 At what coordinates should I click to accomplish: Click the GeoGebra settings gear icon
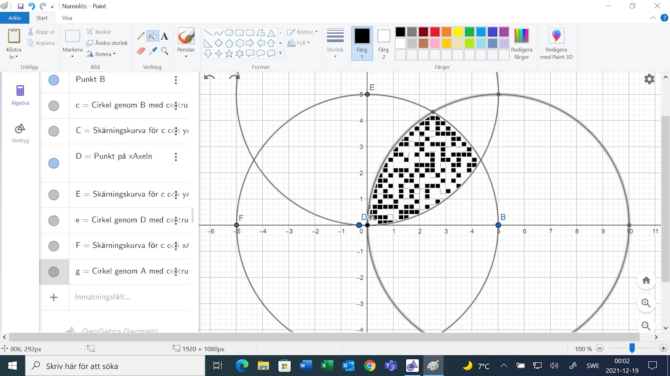click(x=649, y=79)
